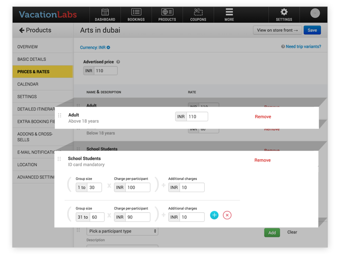Click the blue Save button
This screenshot has width=340, height=262.
tap(312, 31)
